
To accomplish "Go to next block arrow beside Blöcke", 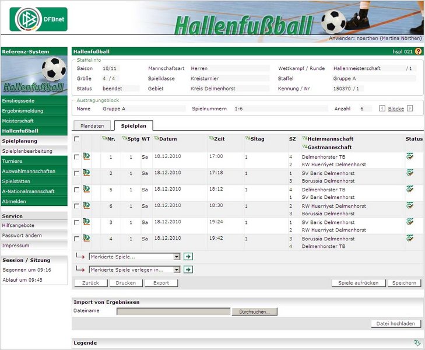I will coord(410,108).
